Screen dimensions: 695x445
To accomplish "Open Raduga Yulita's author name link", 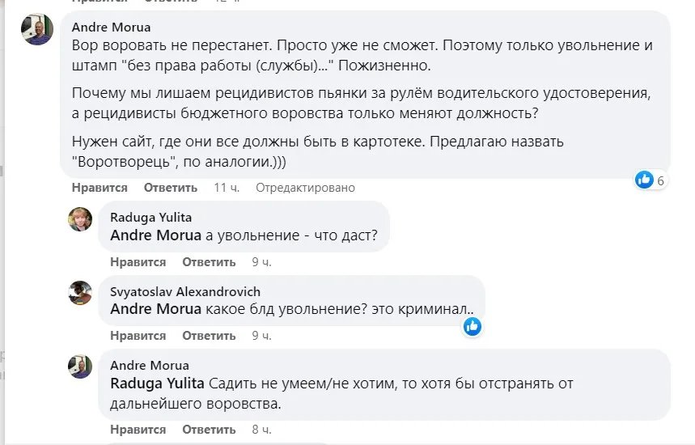I will pos(150,217).
